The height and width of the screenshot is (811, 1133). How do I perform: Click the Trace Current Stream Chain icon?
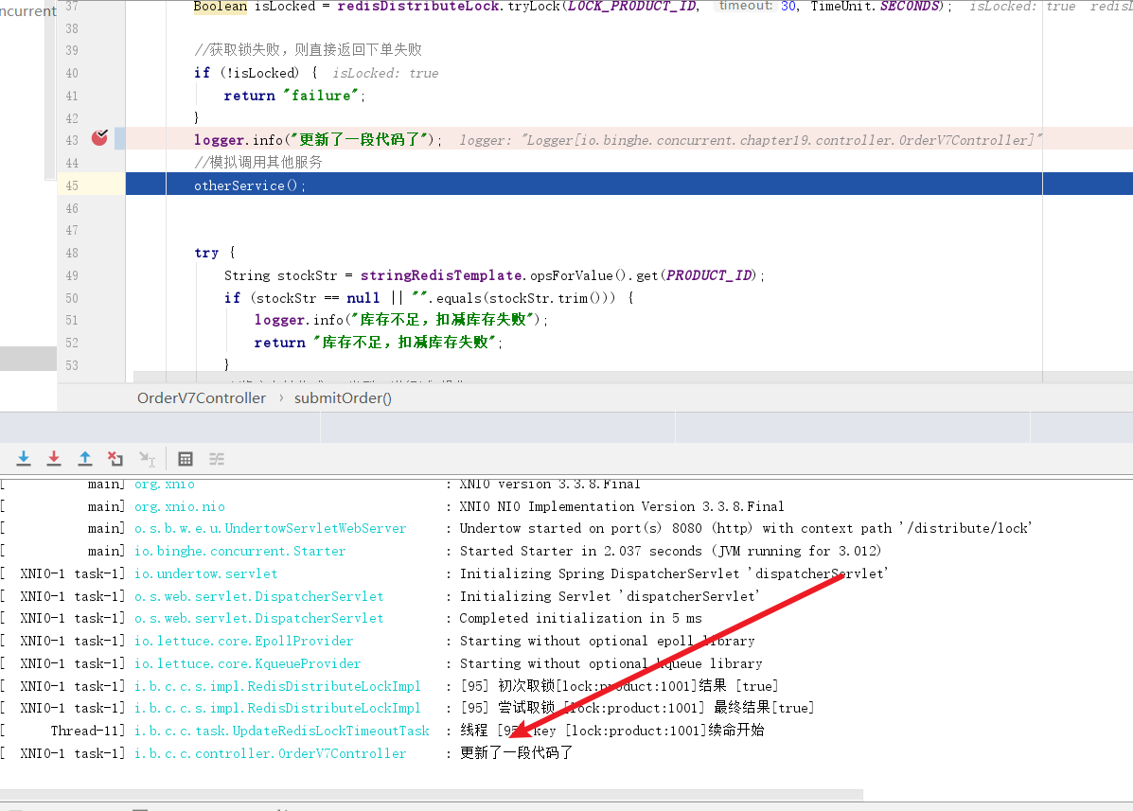point(217,459)
